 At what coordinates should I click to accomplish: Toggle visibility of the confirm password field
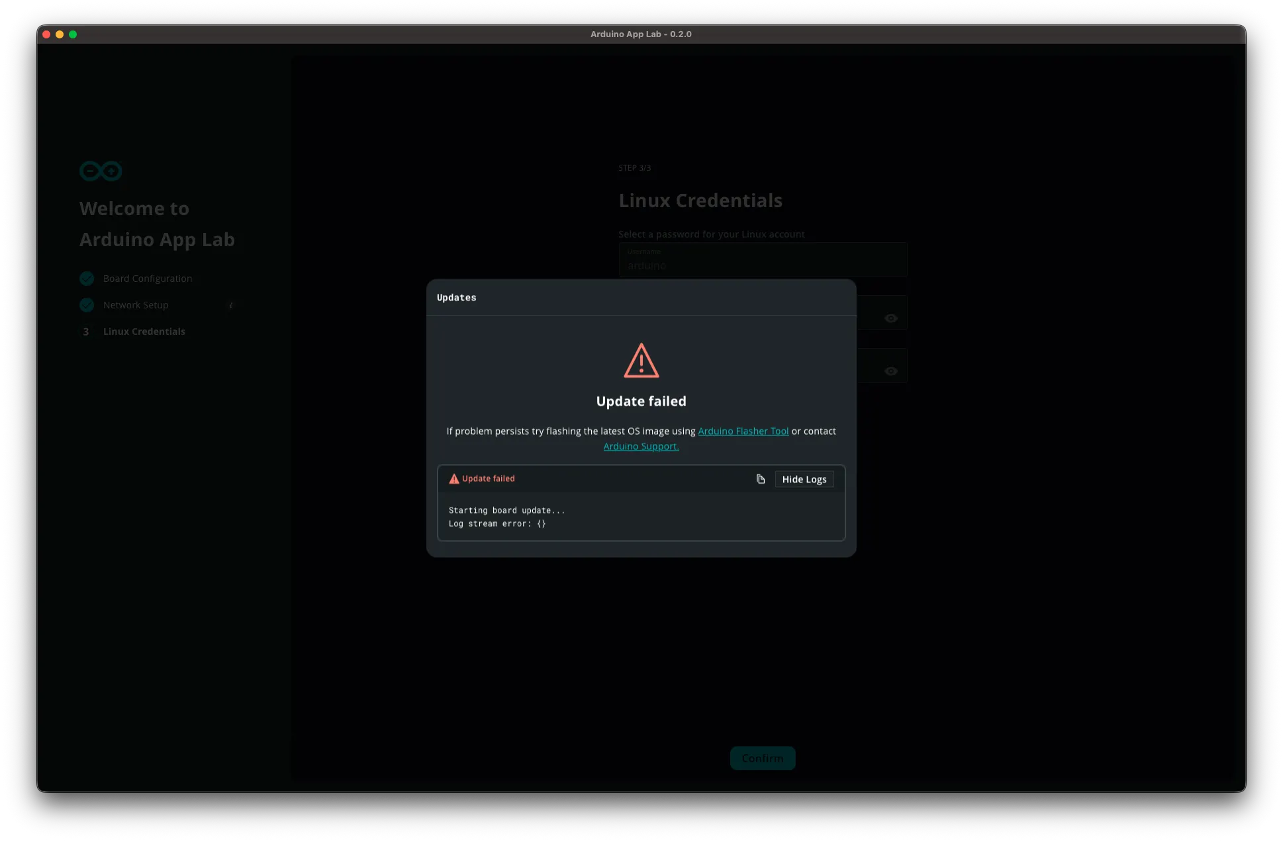coord(891,371)
